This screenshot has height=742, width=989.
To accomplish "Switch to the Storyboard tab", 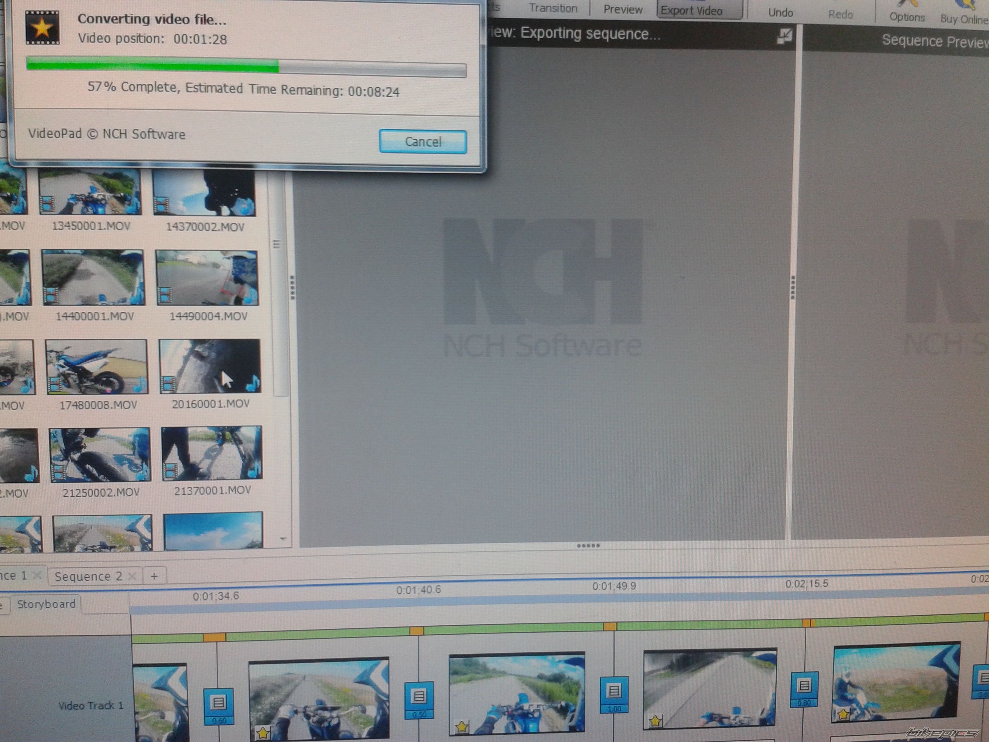I will (x=46, y=604).
